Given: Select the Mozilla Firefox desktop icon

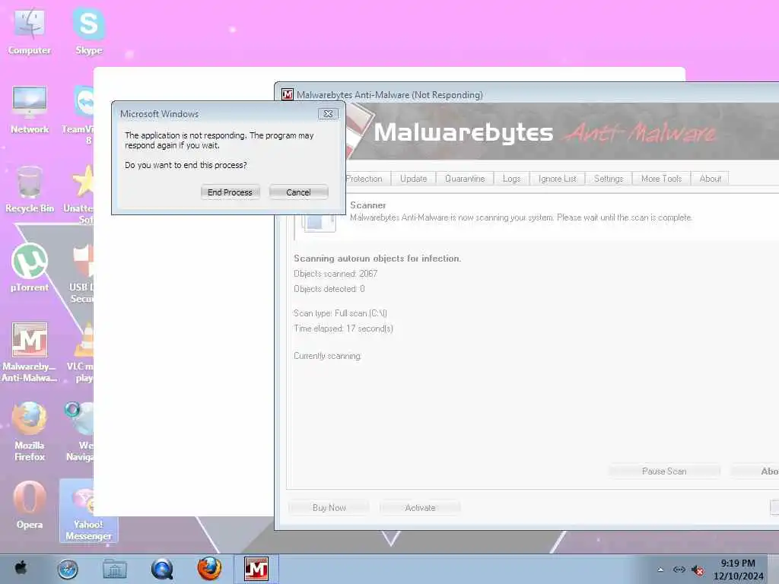Looking at the screenshot, I should (x=30, y=432).
